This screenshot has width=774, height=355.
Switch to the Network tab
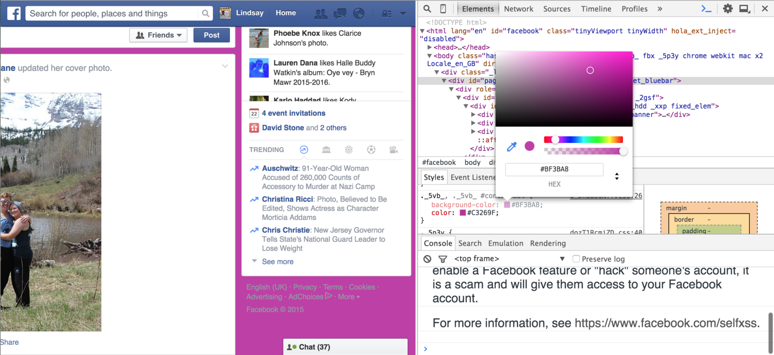point(519,9)
